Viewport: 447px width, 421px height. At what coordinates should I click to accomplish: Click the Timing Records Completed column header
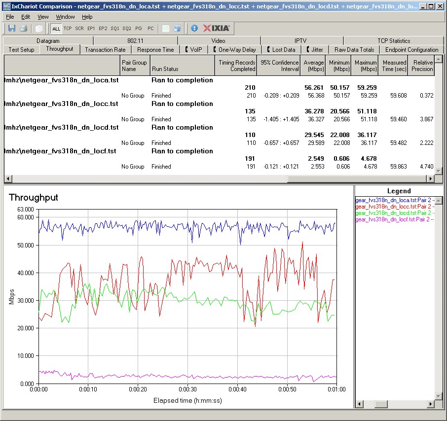236,66
